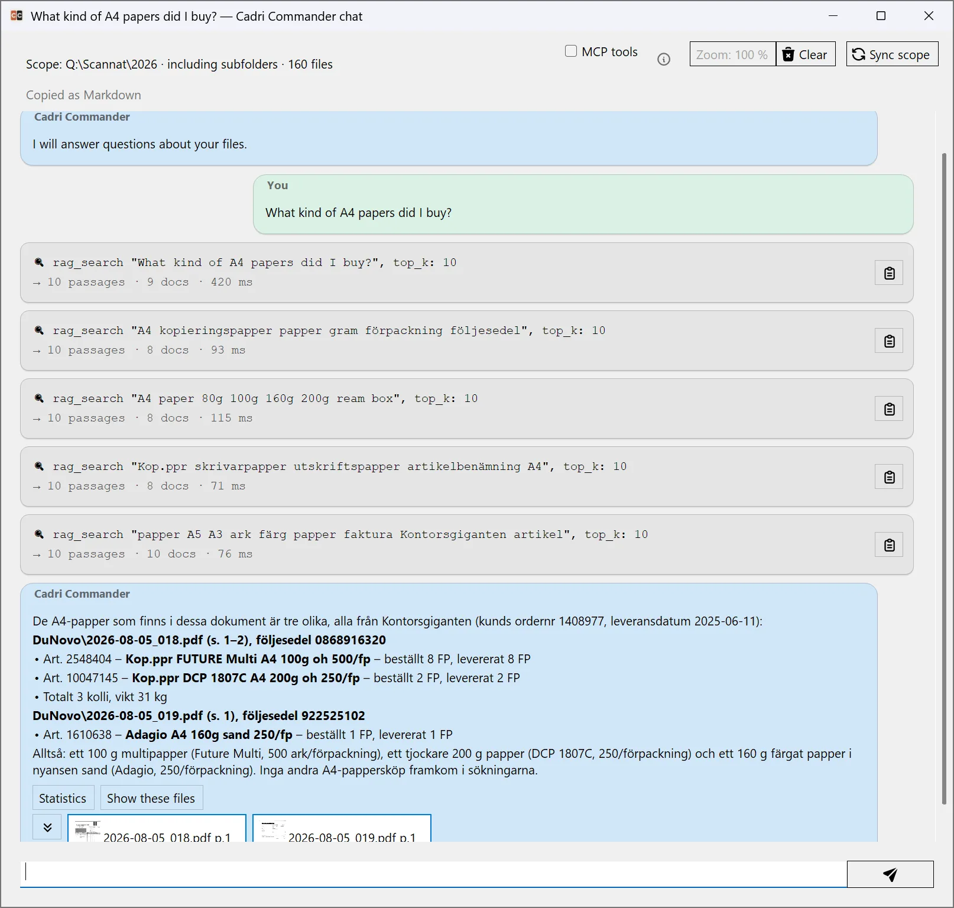Open thumbnail 2026-08-05_018.pdf p.1
Viewport: 954px width, 908px height.
(157, 829)
